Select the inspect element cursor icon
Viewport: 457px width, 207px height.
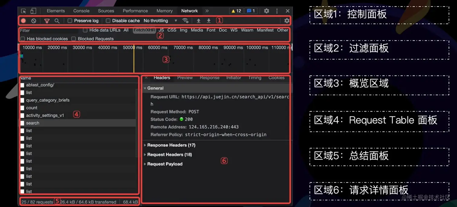click(x=24, y=11)
